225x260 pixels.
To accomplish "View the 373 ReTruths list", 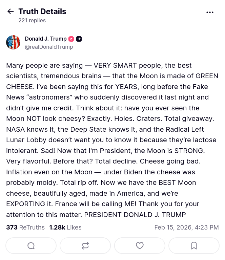I will pos(25,227).
